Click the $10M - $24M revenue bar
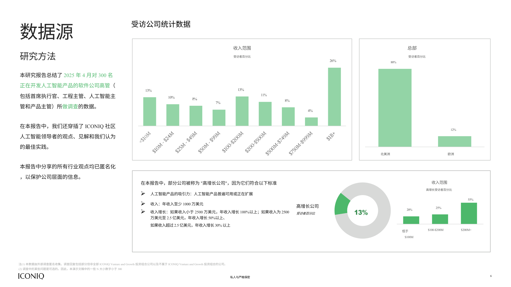The image size is (511, 287). pos(173,115)
